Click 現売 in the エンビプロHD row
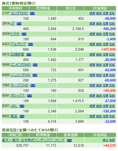 [99, 65]
